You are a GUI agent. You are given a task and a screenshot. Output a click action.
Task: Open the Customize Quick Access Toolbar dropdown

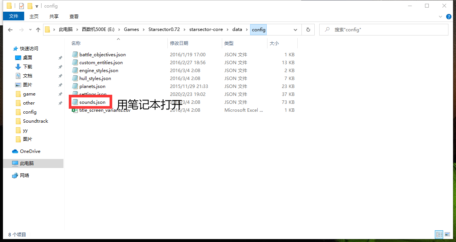point(36,6)
